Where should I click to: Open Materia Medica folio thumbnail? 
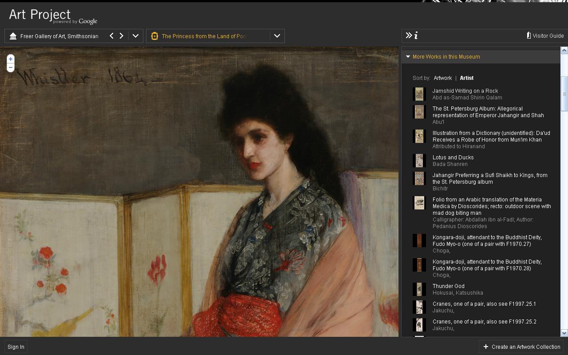(419, 203)
